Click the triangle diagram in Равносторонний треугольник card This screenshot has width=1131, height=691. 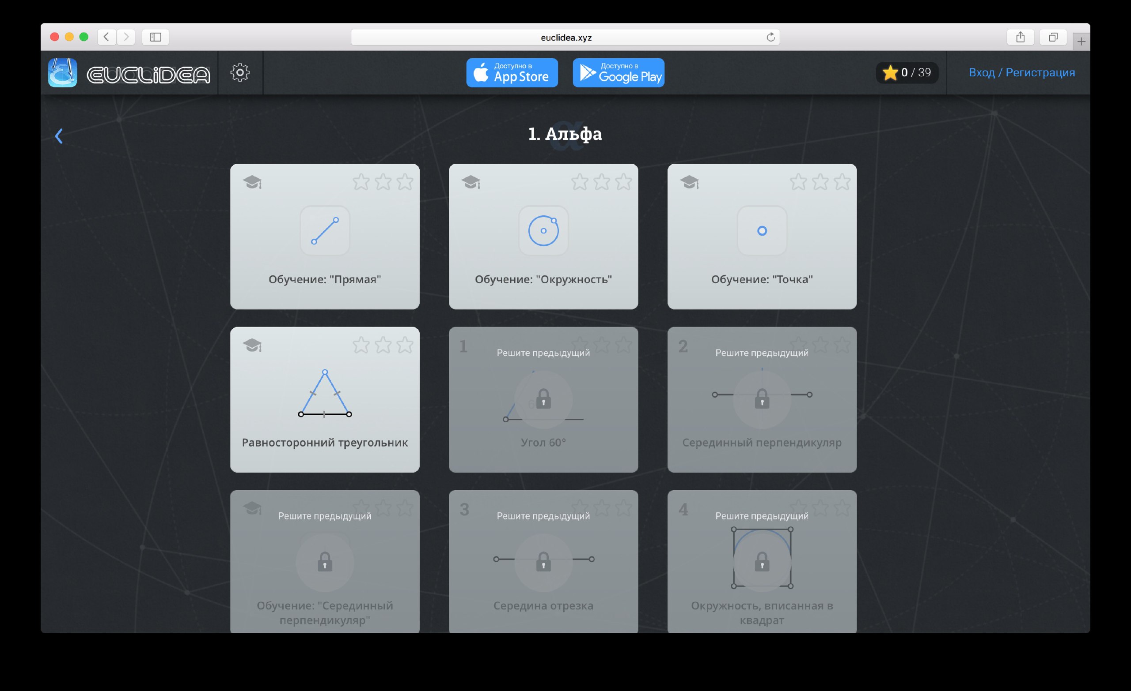point(325,394)
